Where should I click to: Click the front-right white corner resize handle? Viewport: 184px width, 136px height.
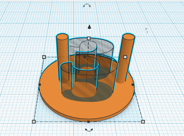coord(143,122)
